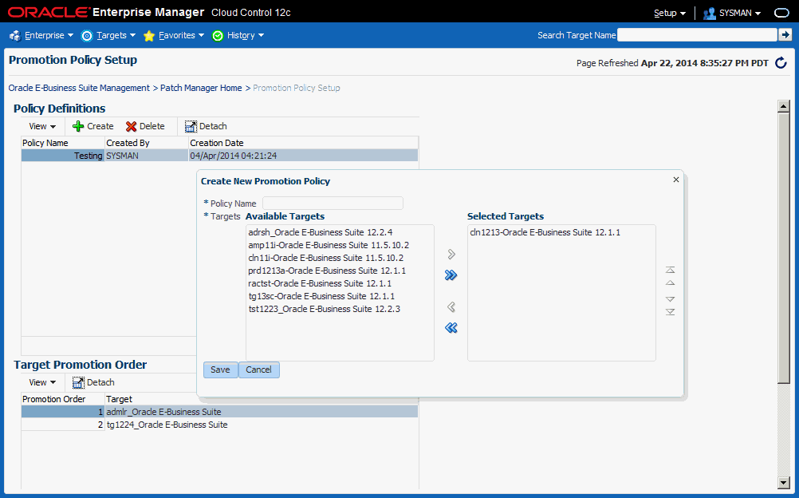Open the History menu
Image resolution: width=799 pixels, height=498 pixels.
click(x=238, y=35)
